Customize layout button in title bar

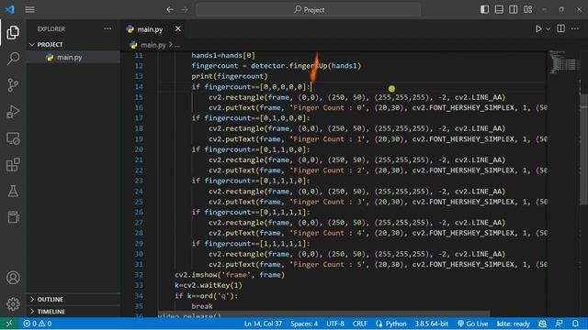(527, 10)
